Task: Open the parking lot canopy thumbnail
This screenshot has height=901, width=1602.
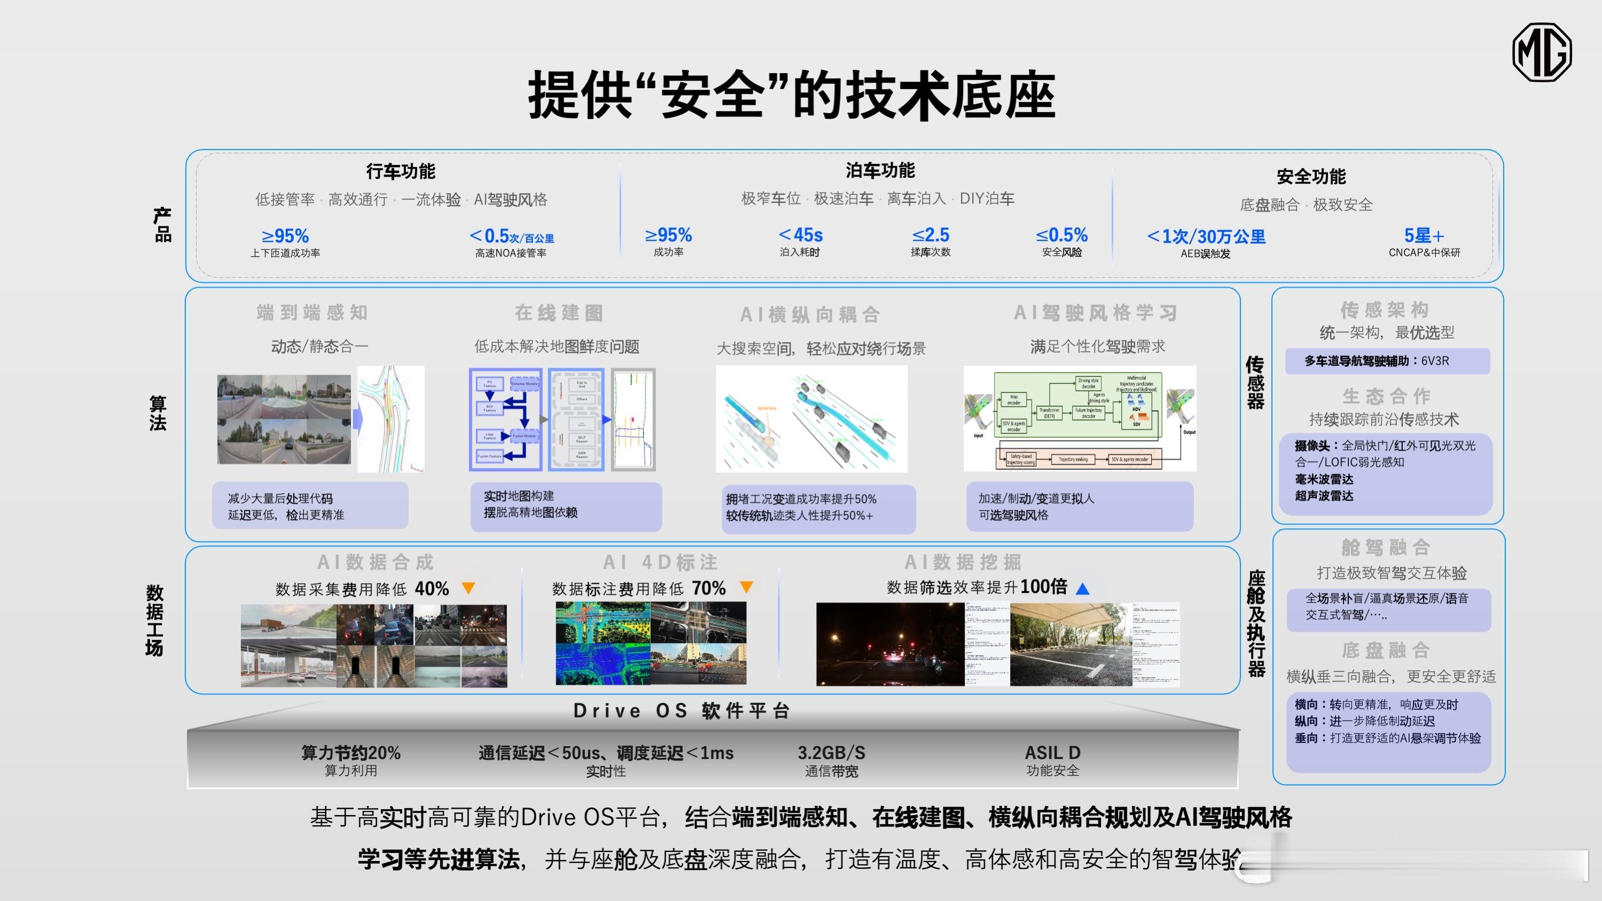Action: pyautogui.click(x=1070, y=644)
